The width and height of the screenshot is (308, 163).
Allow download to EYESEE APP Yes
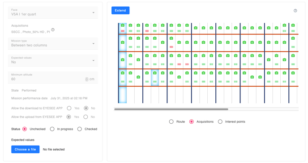click(x=69, y=108)
